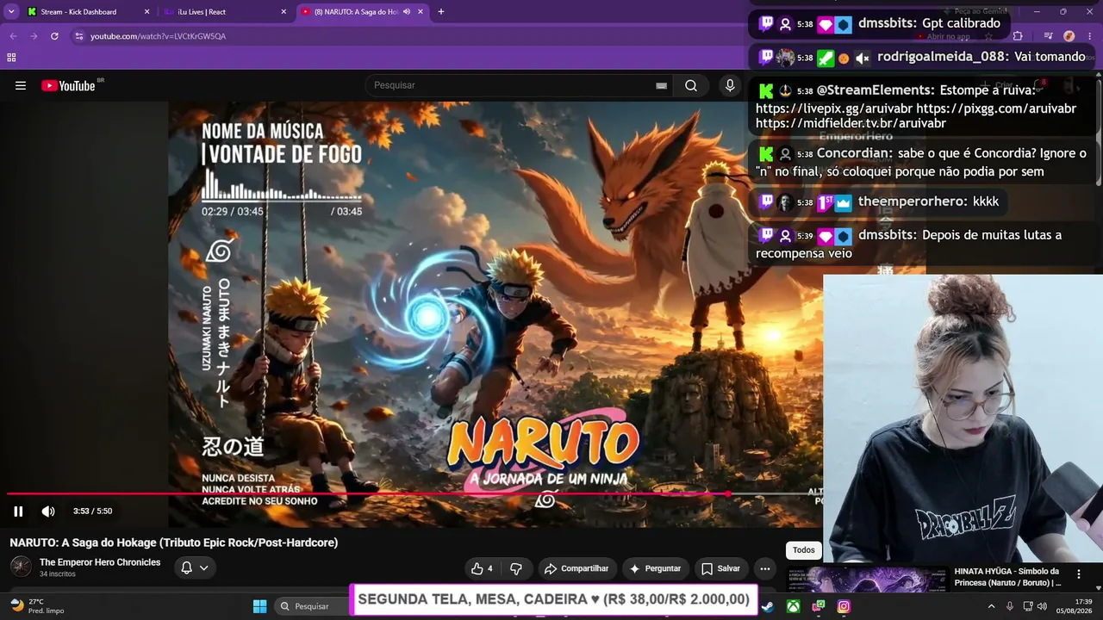Focus the address bar URL youtube.com/watch
This screenshot has width=1103, height=620.
(159, 36)
